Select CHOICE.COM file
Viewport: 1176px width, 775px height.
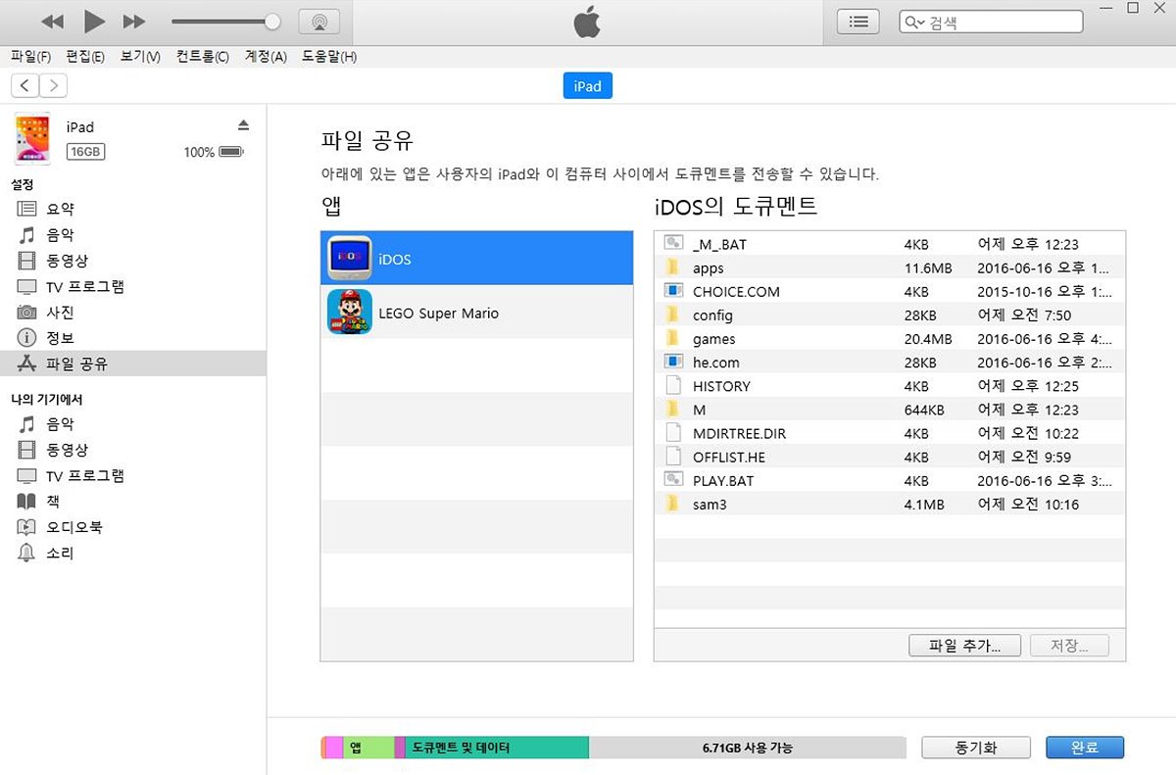click(890, 291)
